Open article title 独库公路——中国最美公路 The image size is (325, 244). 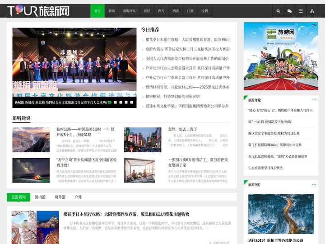coord(85,132)
